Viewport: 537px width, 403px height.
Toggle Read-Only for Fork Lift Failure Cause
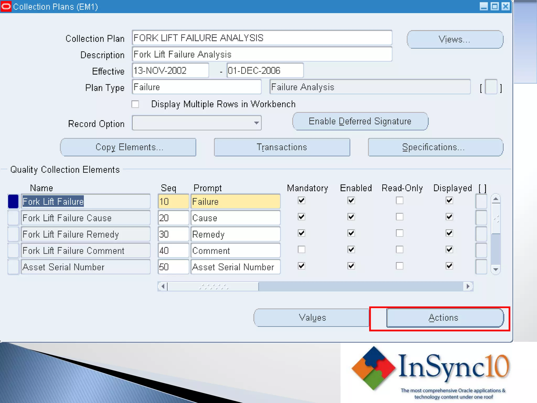click(x=399, y=217)
